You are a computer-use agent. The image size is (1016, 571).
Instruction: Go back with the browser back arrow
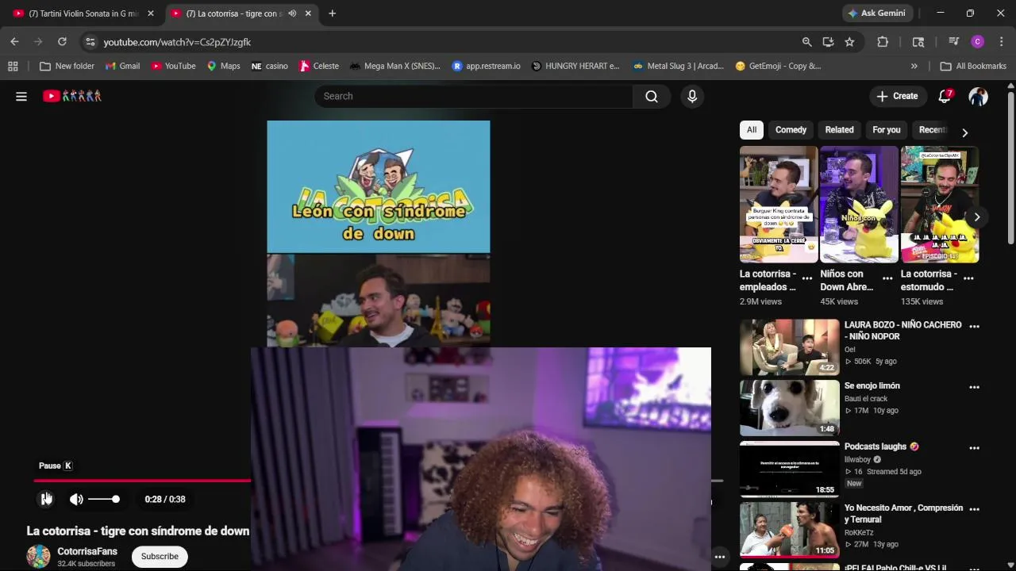click(x=14, y=42)
